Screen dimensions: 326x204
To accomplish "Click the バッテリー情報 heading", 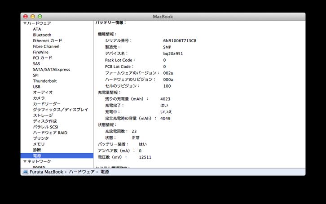I will [x=111, y=22].
